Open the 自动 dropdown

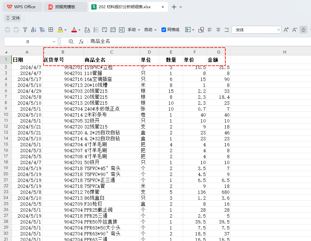tap(150, 30)
